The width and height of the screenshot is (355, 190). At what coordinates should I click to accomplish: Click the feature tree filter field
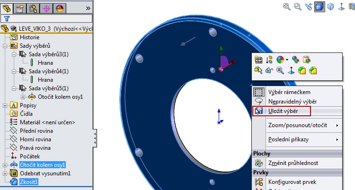[x=47, y=18]
